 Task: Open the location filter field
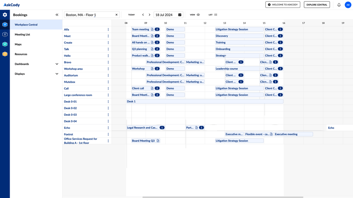[x=92, y=15]
